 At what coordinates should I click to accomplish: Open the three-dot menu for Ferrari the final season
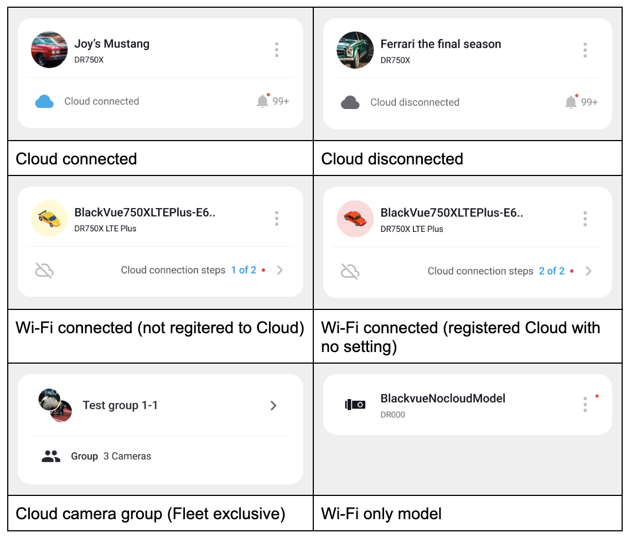tap(585, 50)
